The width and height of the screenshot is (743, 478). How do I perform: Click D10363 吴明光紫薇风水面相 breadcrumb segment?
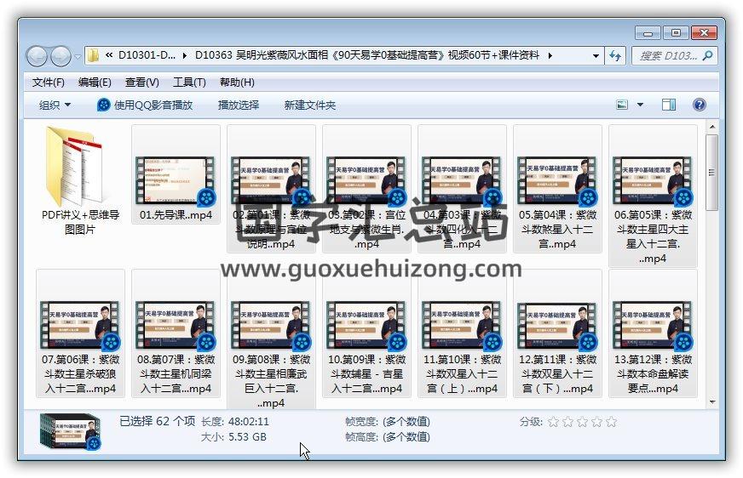367,55
